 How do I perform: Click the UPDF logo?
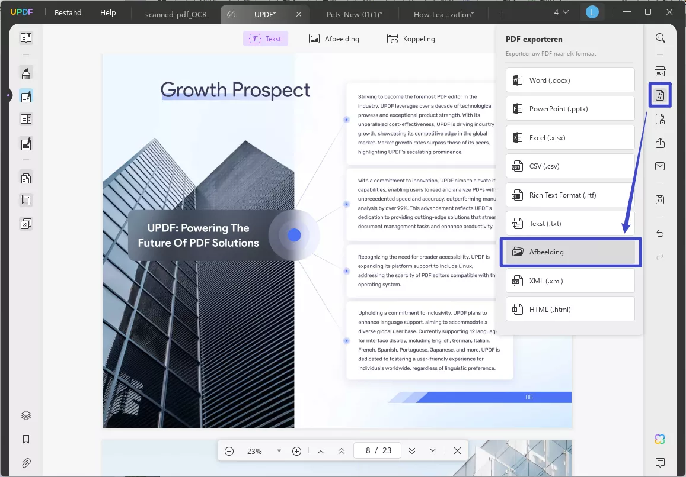coord(21,12)
